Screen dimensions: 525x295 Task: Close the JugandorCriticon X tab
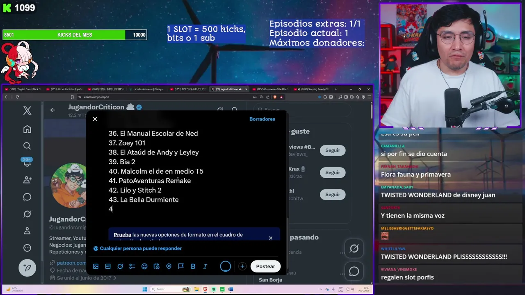pos(246,89)
